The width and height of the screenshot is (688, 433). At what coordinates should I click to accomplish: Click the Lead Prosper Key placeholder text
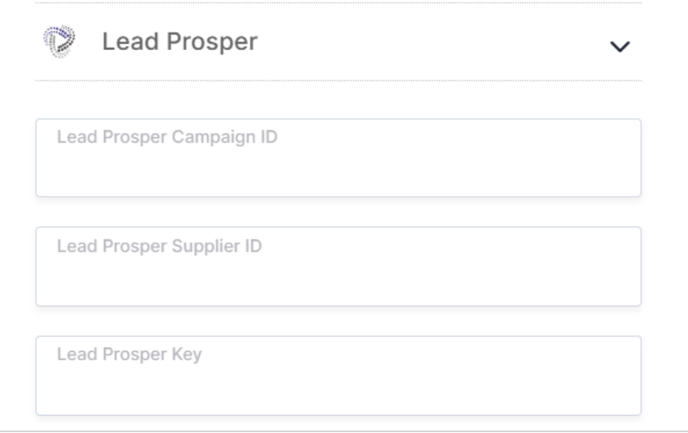tap(129, 355)
